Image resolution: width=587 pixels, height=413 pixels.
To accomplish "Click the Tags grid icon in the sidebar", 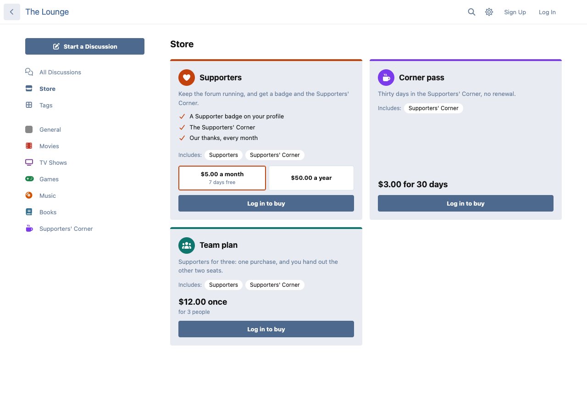I will 29,105.
